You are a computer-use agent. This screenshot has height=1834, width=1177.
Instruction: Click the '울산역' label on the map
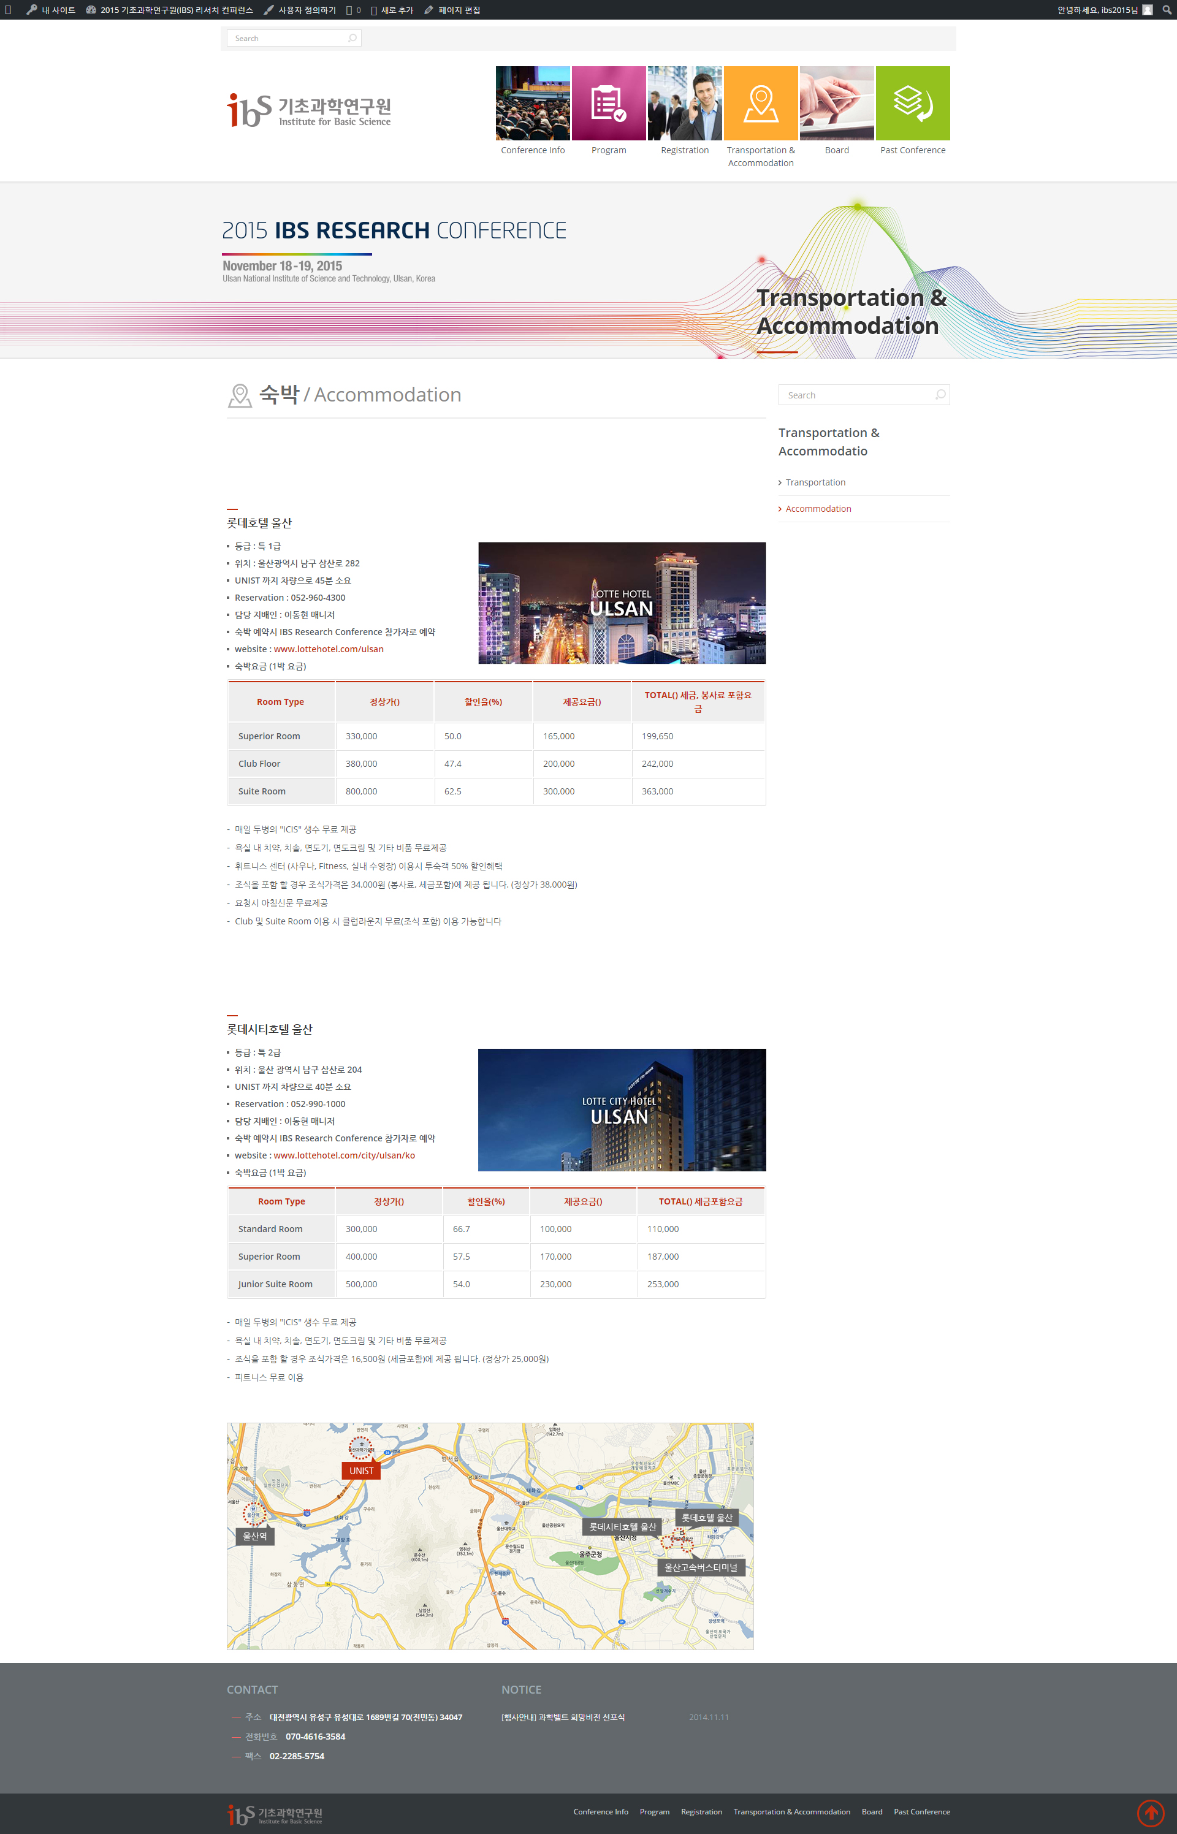click(x=254, y=1536)
